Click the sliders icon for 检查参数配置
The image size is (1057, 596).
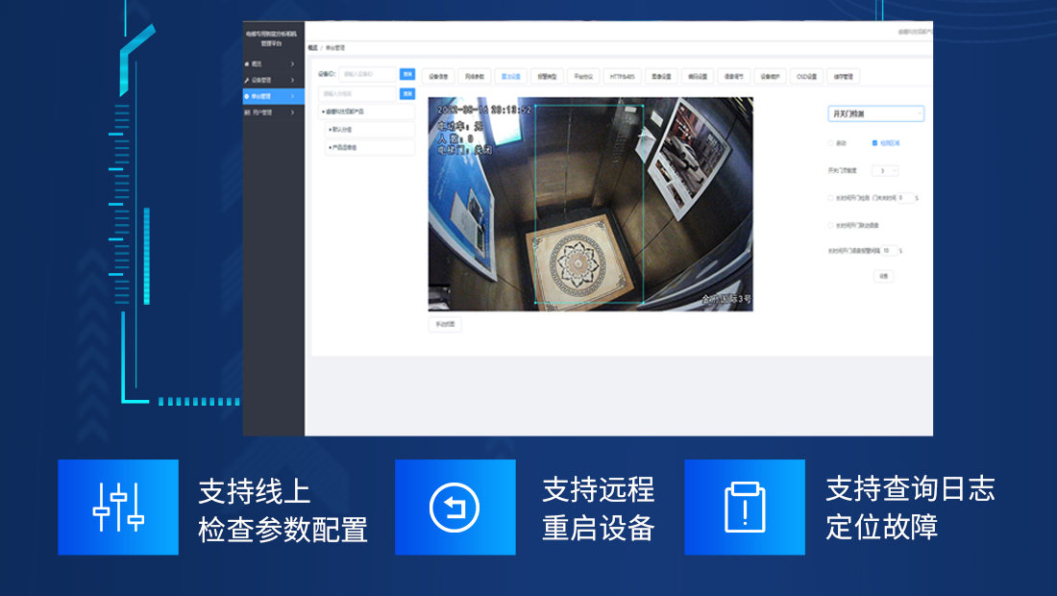(x=118, y=507)
